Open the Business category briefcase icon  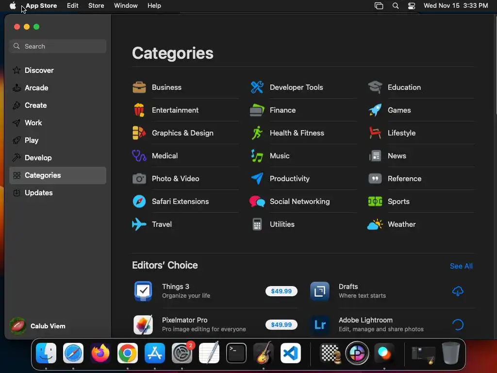[x=139, y=87]
